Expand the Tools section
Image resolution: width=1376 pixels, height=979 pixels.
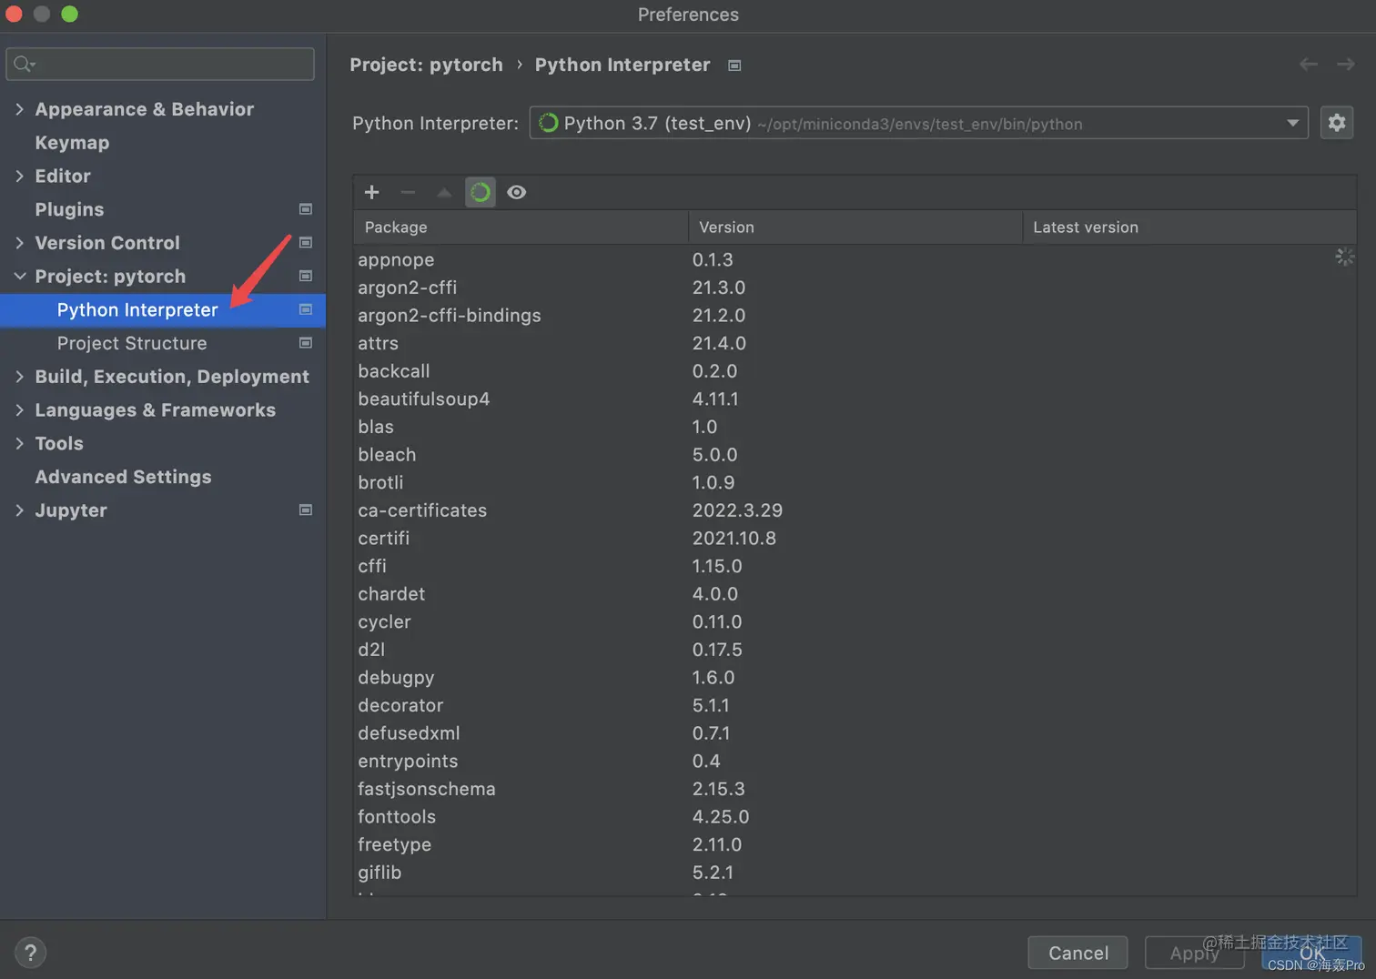(x=19, y=443)
